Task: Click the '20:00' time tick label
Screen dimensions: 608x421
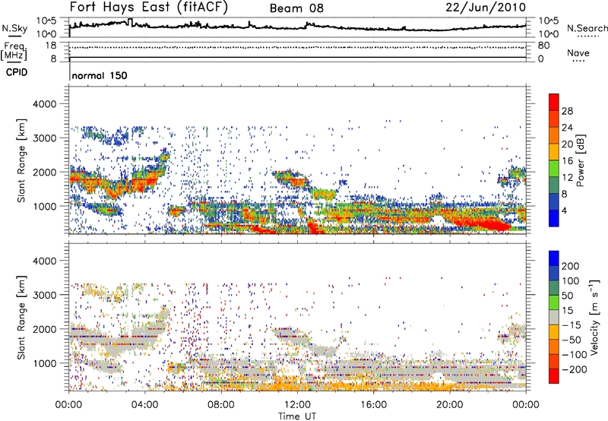Action: coord(450,405)
